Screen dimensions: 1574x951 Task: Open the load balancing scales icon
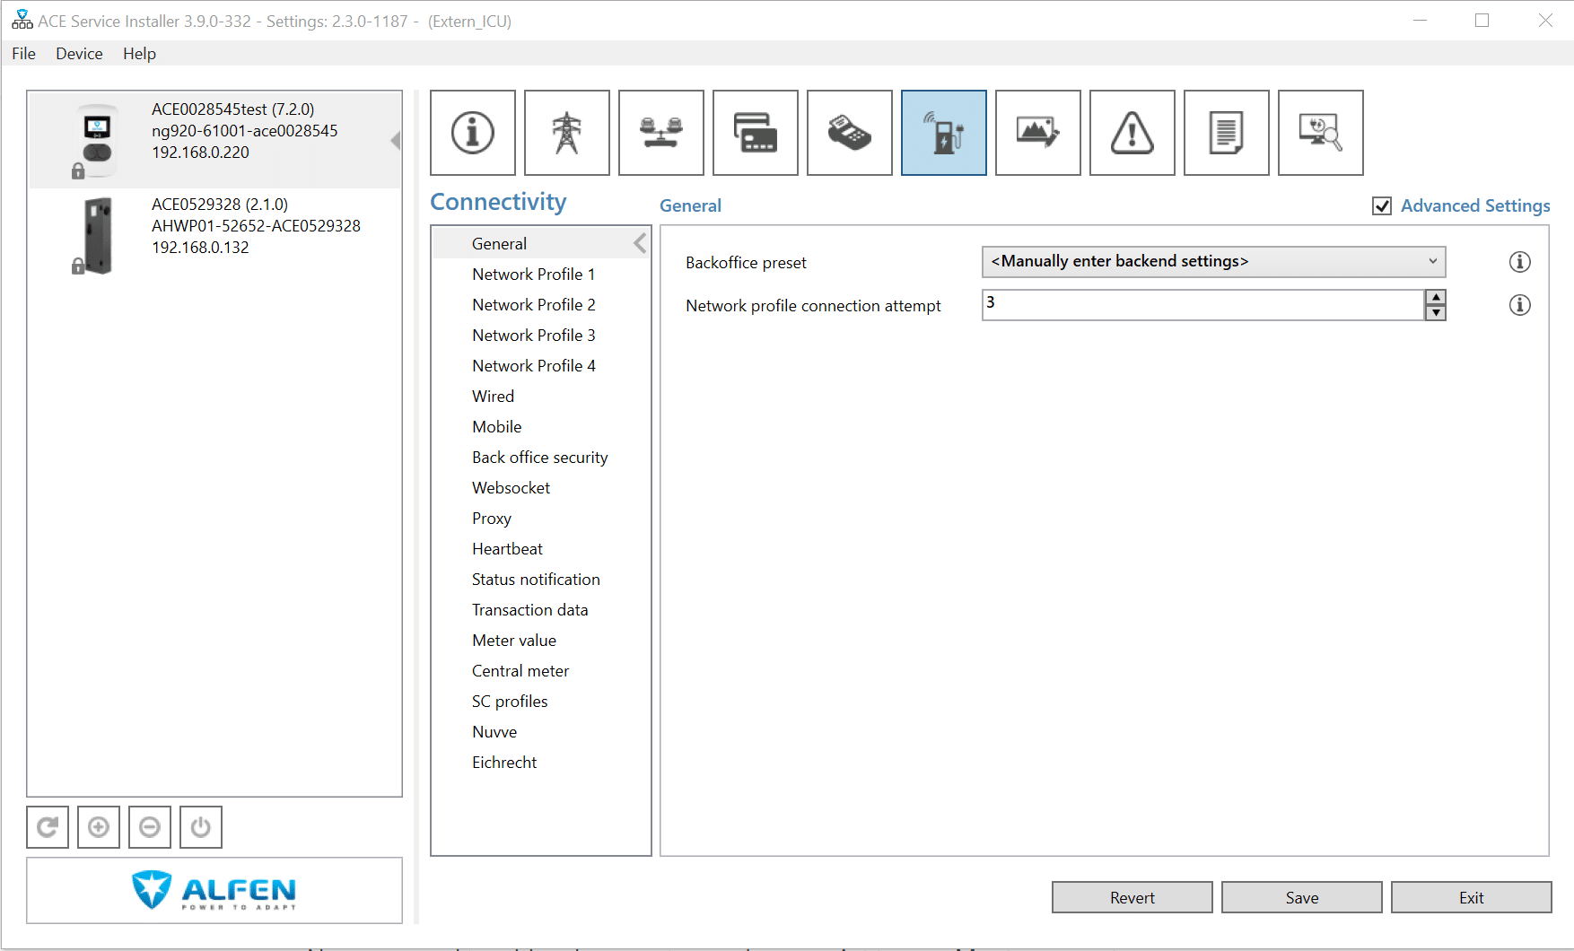(x=661, y=132)
